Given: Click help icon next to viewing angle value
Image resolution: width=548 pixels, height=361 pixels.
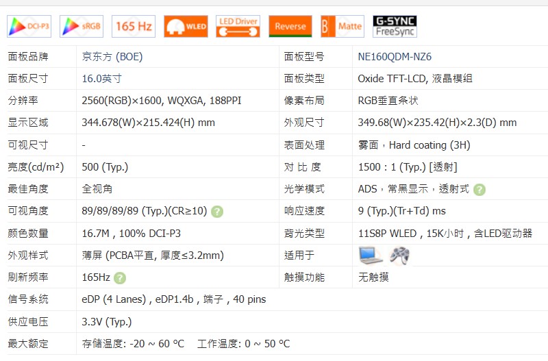Looking at the screenshot, I should 217,212.
